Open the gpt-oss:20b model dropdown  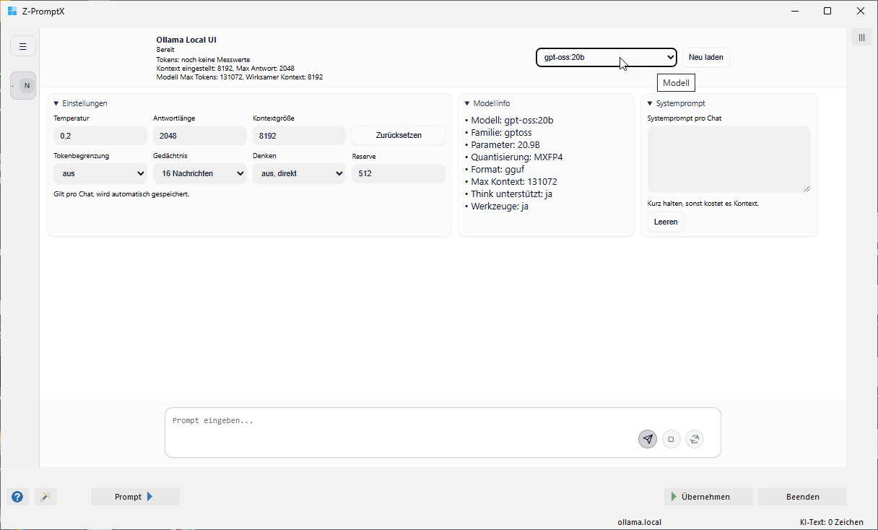(x=606, y=57)
